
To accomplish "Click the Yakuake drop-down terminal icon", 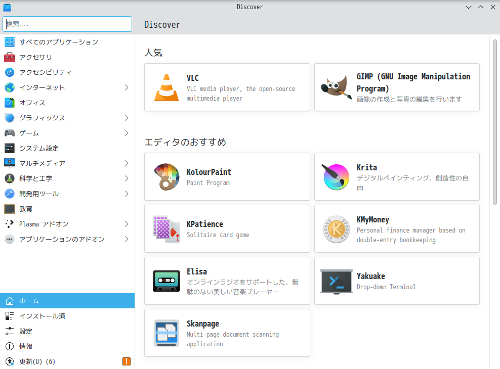I will [x=336, y=281].
